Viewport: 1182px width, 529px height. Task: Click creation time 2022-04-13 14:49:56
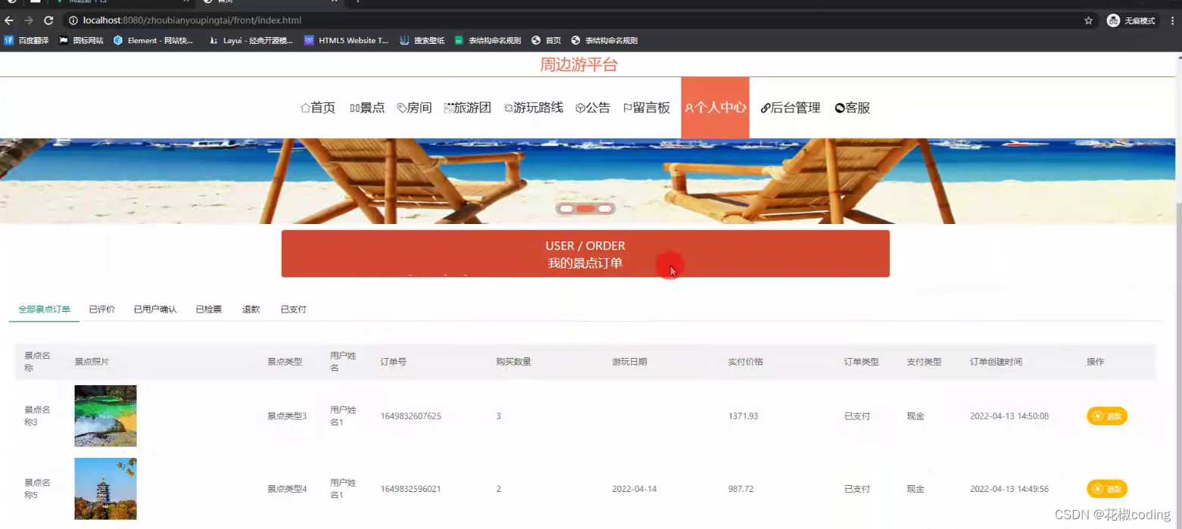click(x=1009, y=489)
